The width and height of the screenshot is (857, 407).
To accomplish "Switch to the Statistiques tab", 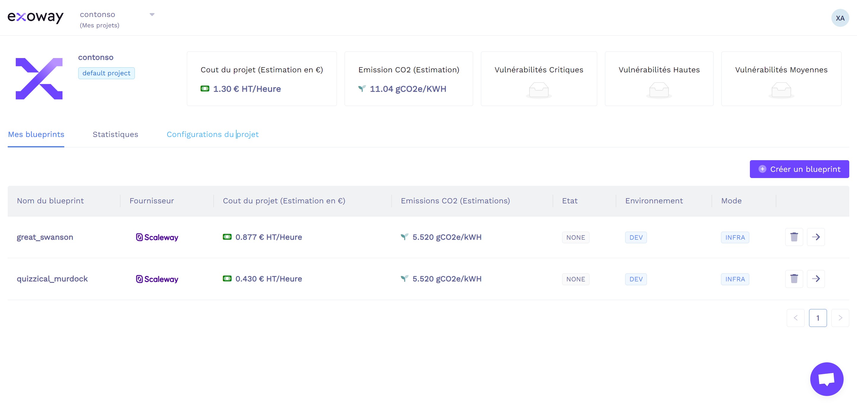I will [x=115, y=135].
